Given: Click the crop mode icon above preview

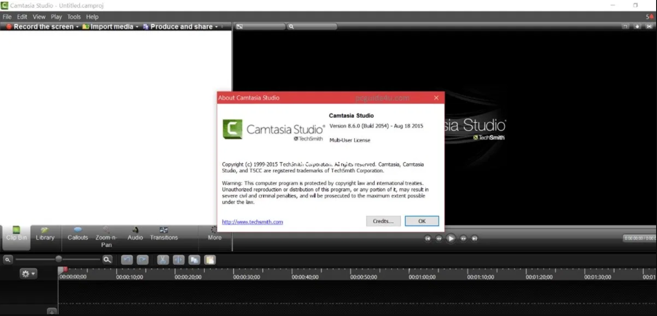Looking at the screenshot, I should (626, 27).
